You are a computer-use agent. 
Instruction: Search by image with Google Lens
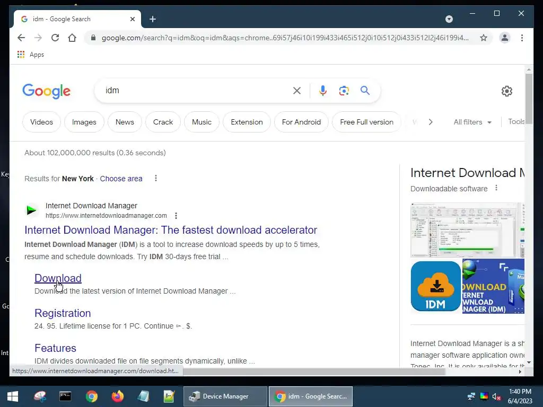(x=344, y=91)
